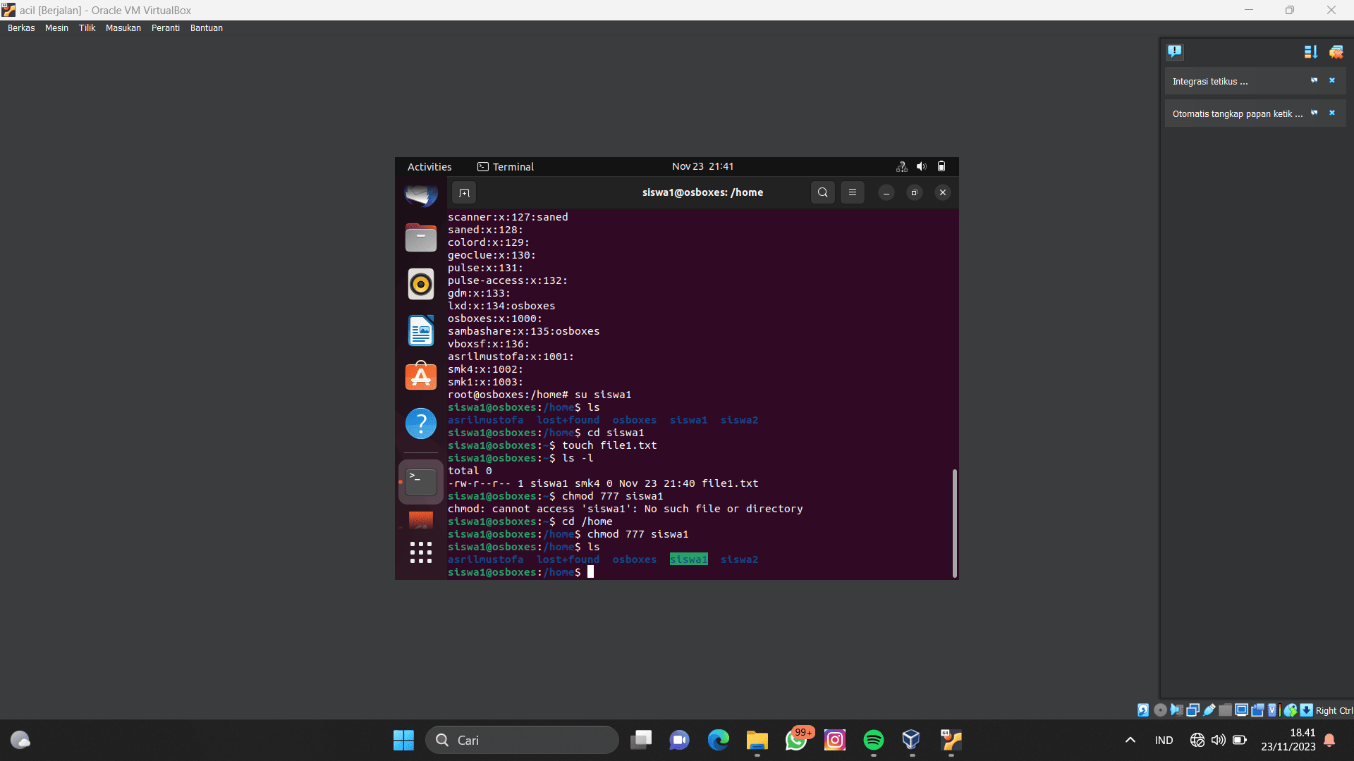Viewport: 1354px width, 761px height.
Task: Dismiss the Otomatis tangkap papan ketik notification
Action: tap(1332, 113)
